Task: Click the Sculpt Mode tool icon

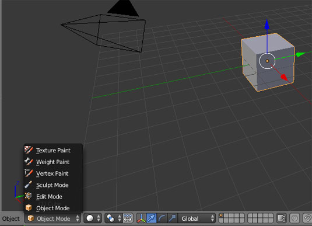Action: tap(29, 185)
